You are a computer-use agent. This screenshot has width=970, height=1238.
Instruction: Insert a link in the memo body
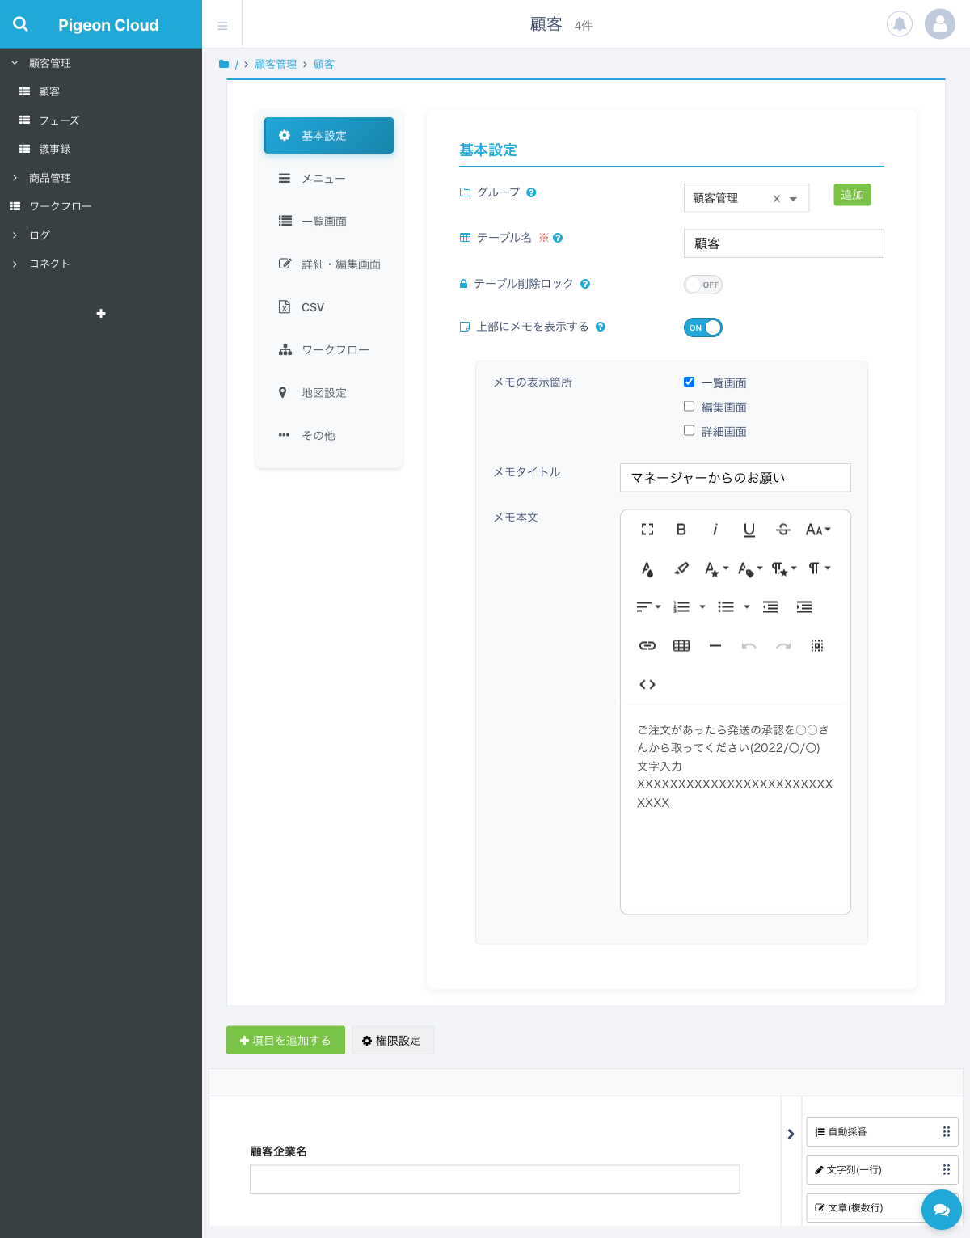[x=647, y=645]
